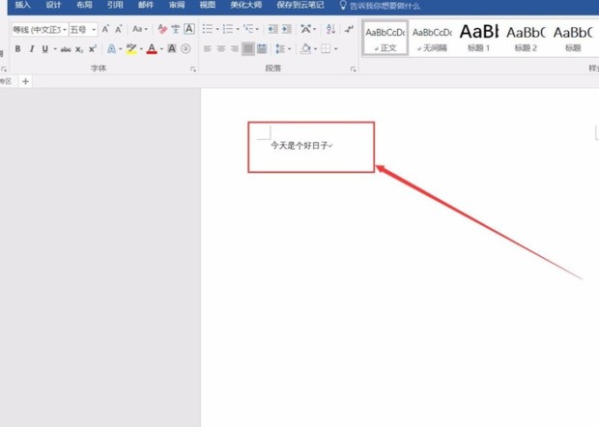Click the clear formatting eraser icon

161,29
